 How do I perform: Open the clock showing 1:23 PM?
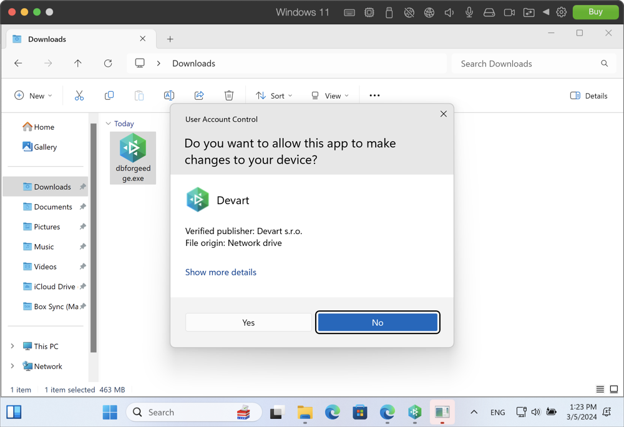[x=582, y=412]
